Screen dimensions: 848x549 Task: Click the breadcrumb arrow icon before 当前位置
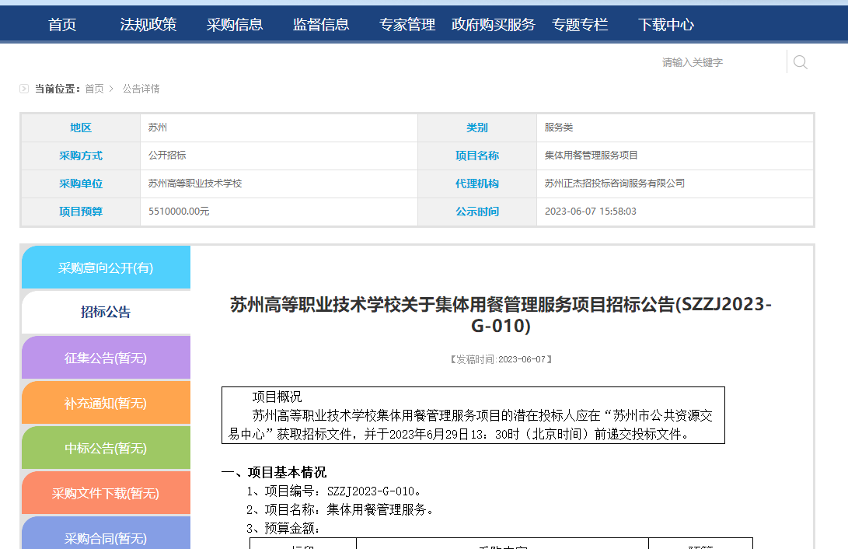[x=24, y=89]
